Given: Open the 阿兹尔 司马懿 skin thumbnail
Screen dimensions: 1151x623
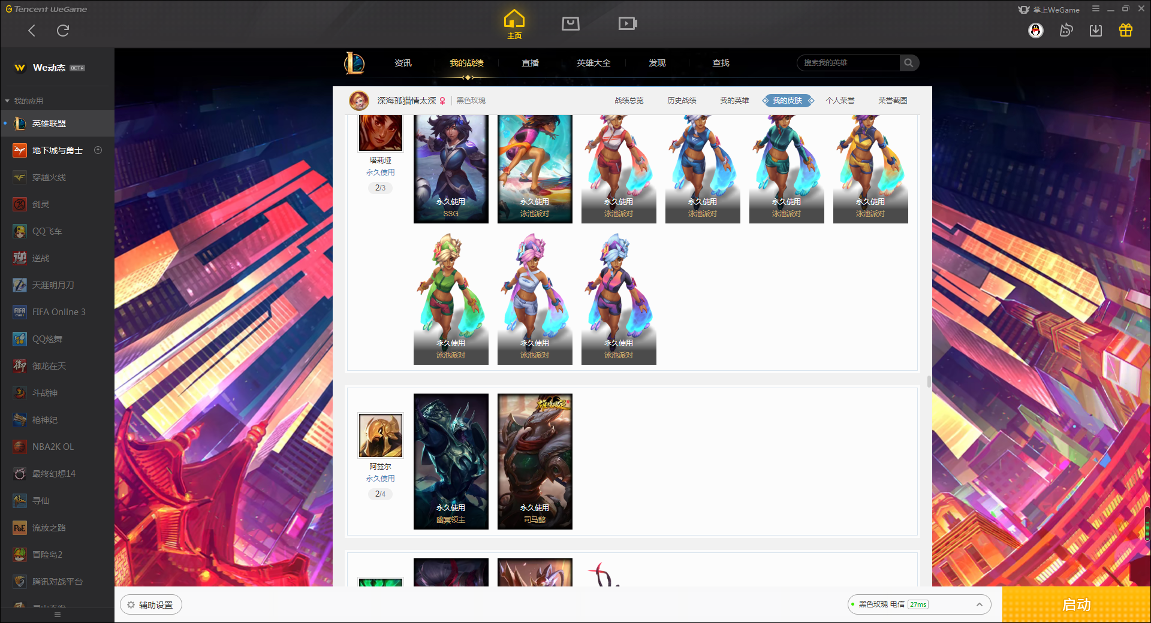Looking at the screenshot, I should click(535, 461).
